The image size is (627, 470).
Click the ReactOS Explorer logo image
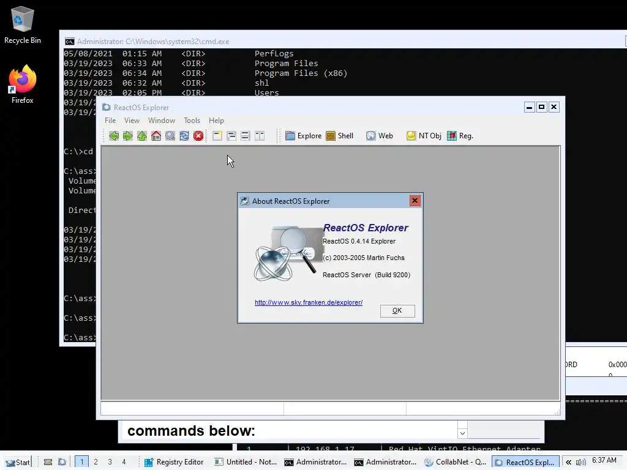(288, 253)
